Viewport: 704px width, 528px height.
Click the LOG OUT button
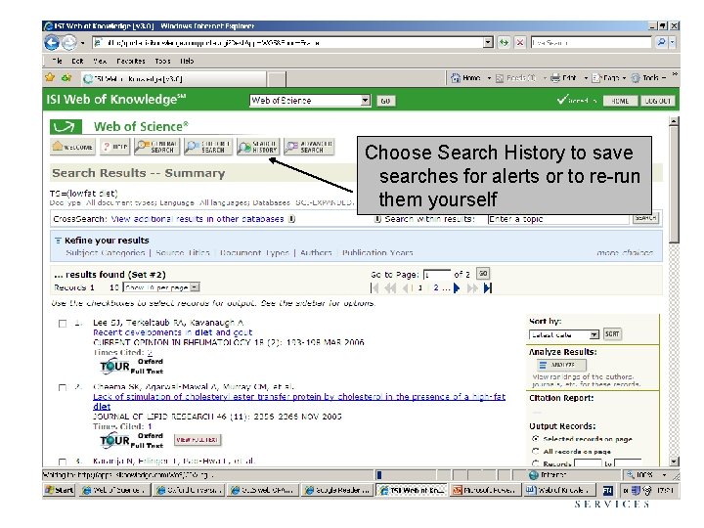coord(657,101)
